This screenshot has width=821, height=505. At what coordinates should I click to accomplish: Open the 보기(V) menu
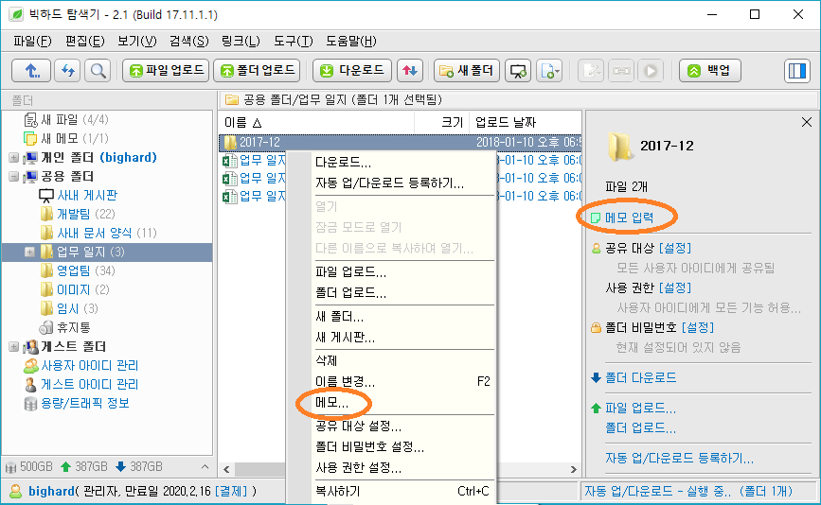tap(137, 42)
